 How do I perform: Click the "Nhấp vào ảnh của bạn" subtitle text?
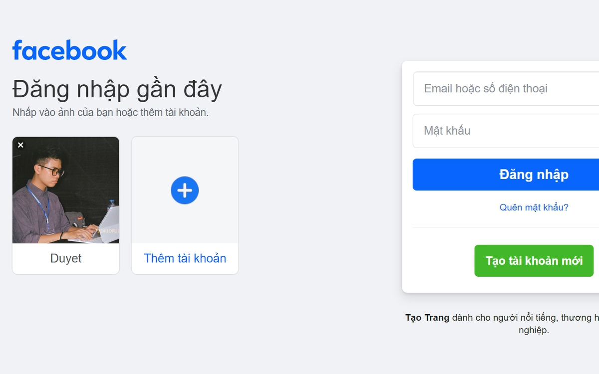pos(110,113)
